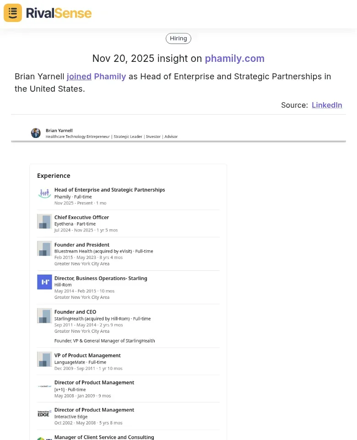
Task: Open Brian Yarnell's profile avatar
Action: (x=36, y=133)
